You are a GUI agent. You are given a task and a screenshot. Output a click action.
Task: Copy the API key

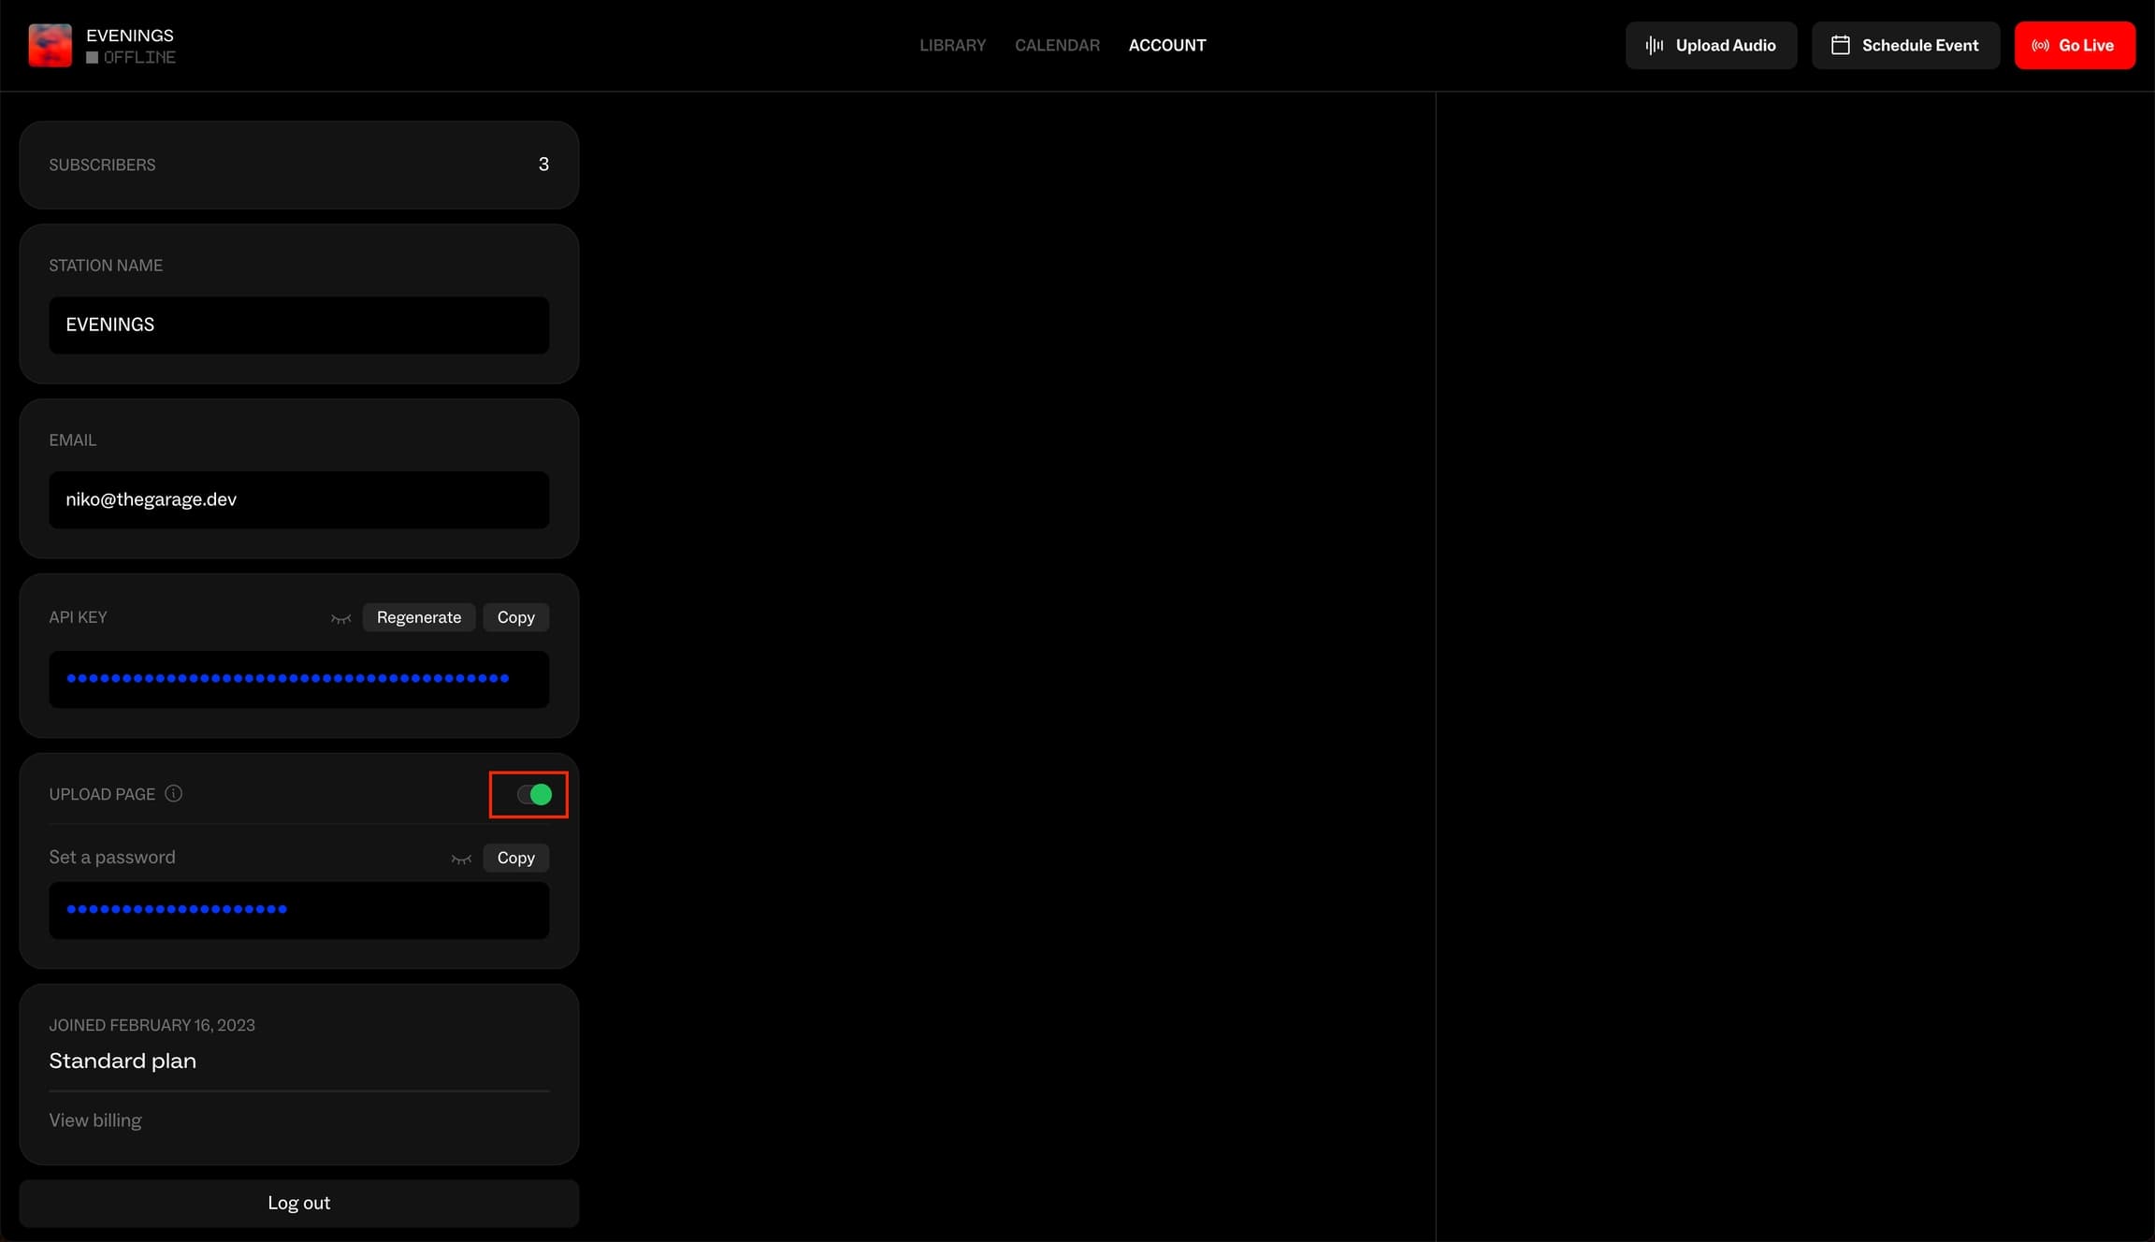point(515,617)
